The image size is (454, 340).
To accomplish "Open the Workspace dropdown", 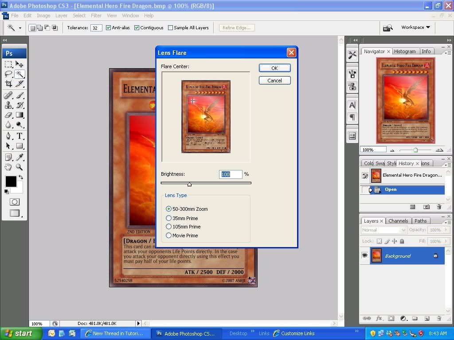I will click(x=415, y=27).
